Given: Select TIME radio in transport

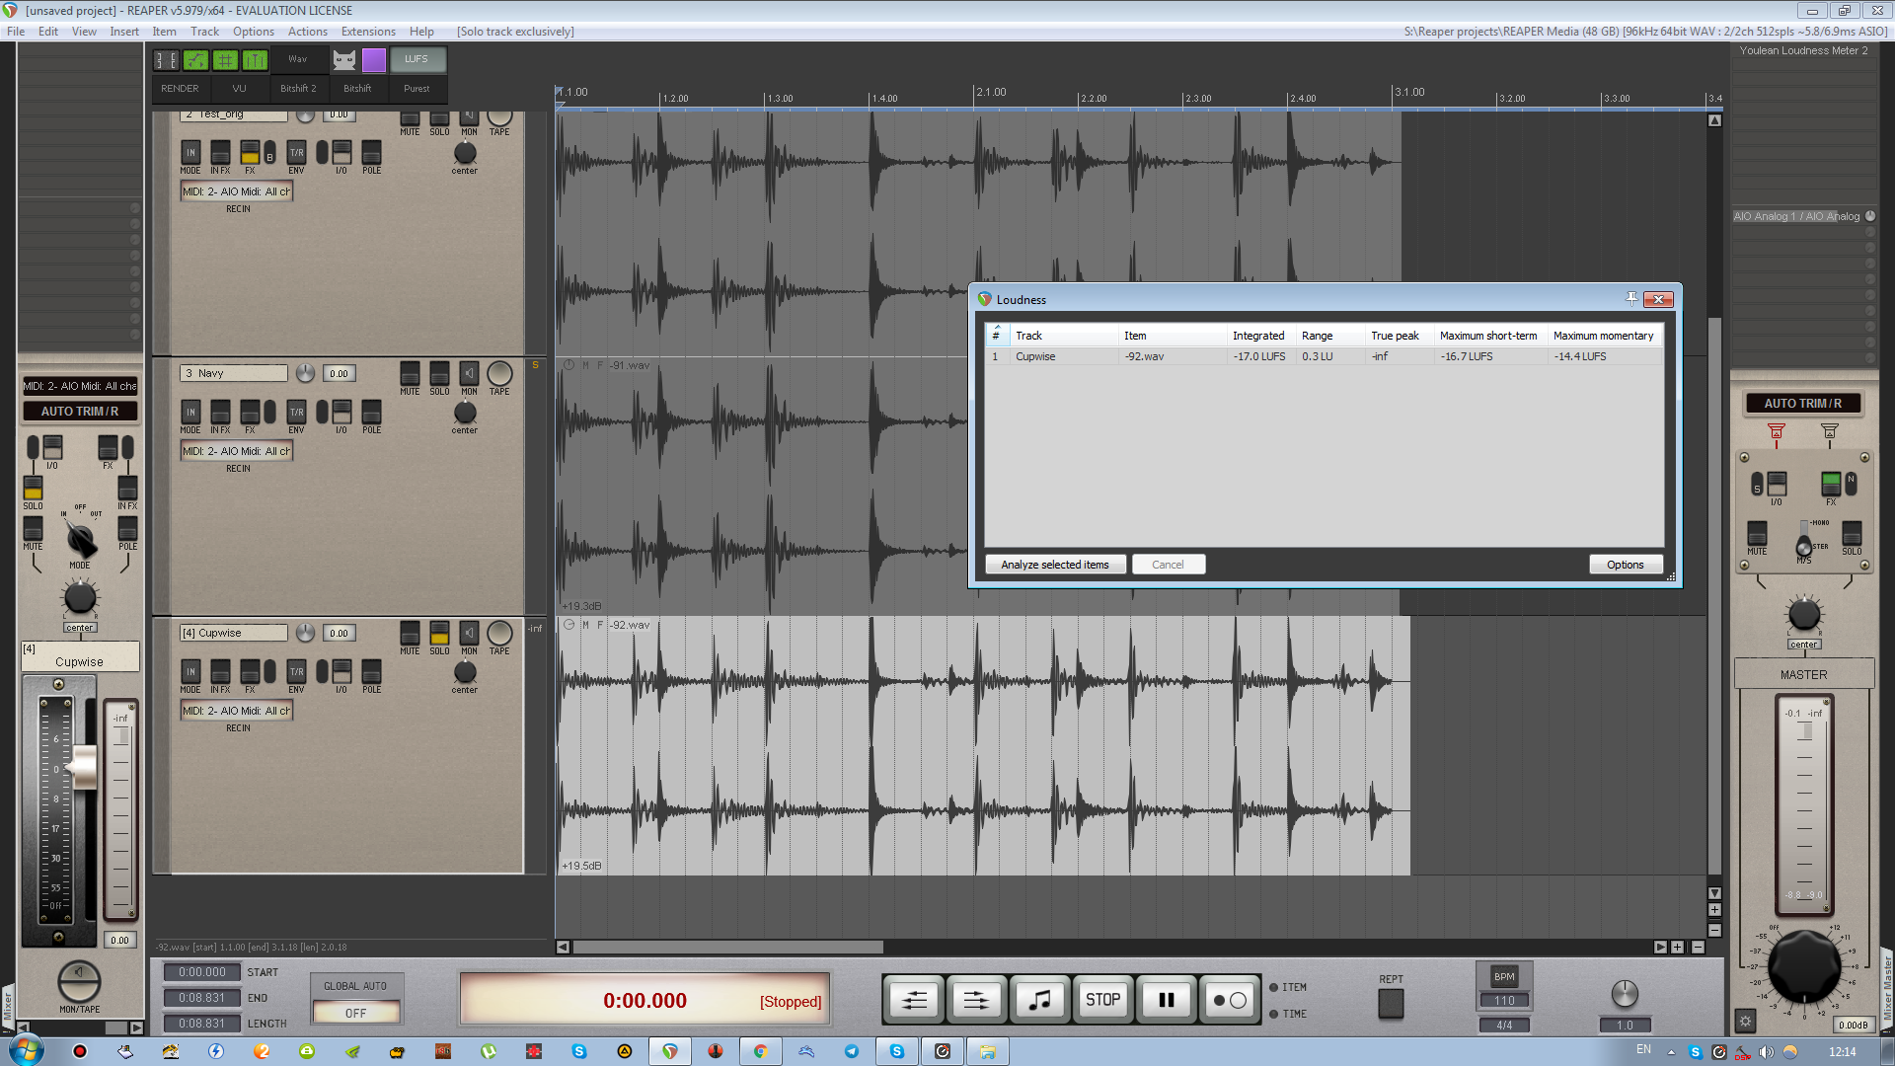Looking at the screenshot, I should coord(1273,1014).
